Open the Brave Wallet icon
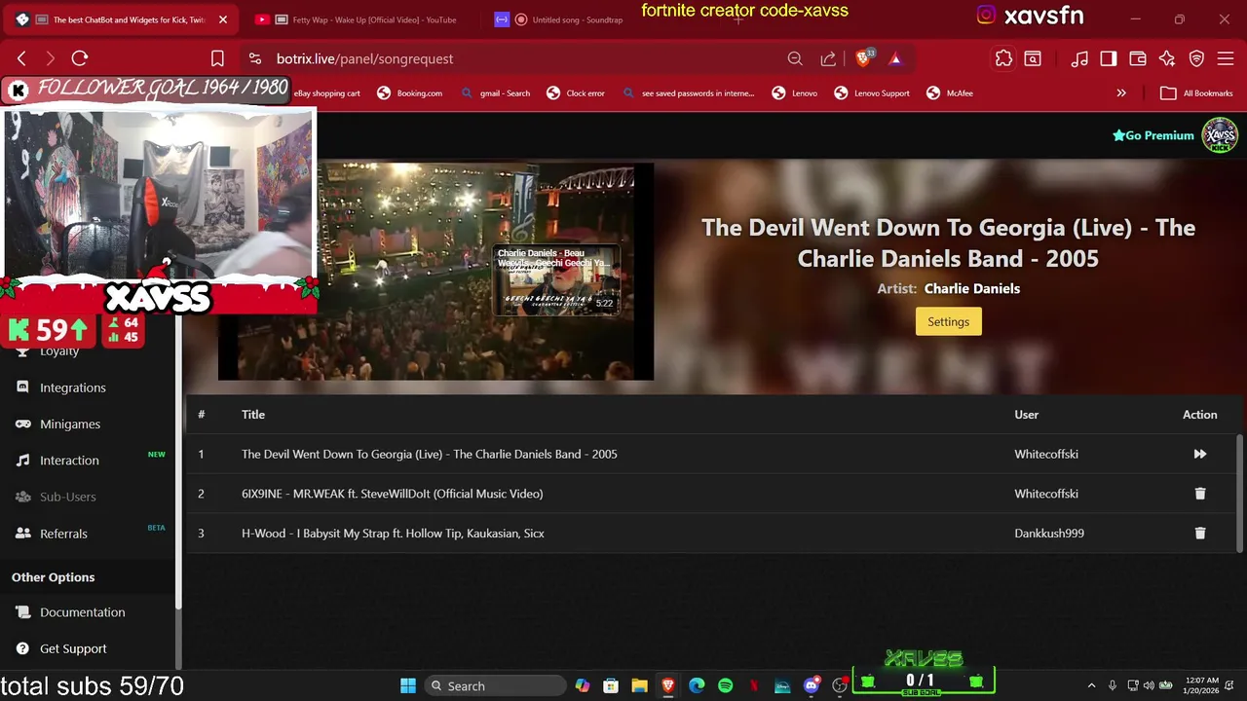This screenshot has width=1247, height=701. click(x=1138, y=58)
